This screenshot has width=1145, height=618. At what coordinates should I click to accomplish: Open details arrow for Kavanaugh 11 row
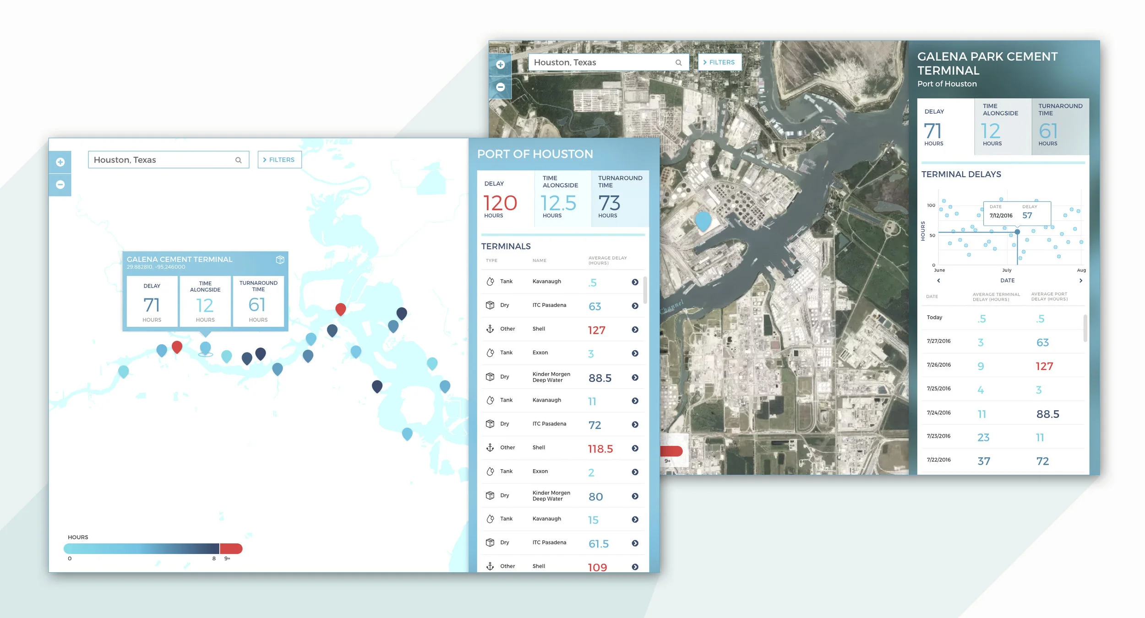[635, 401]
